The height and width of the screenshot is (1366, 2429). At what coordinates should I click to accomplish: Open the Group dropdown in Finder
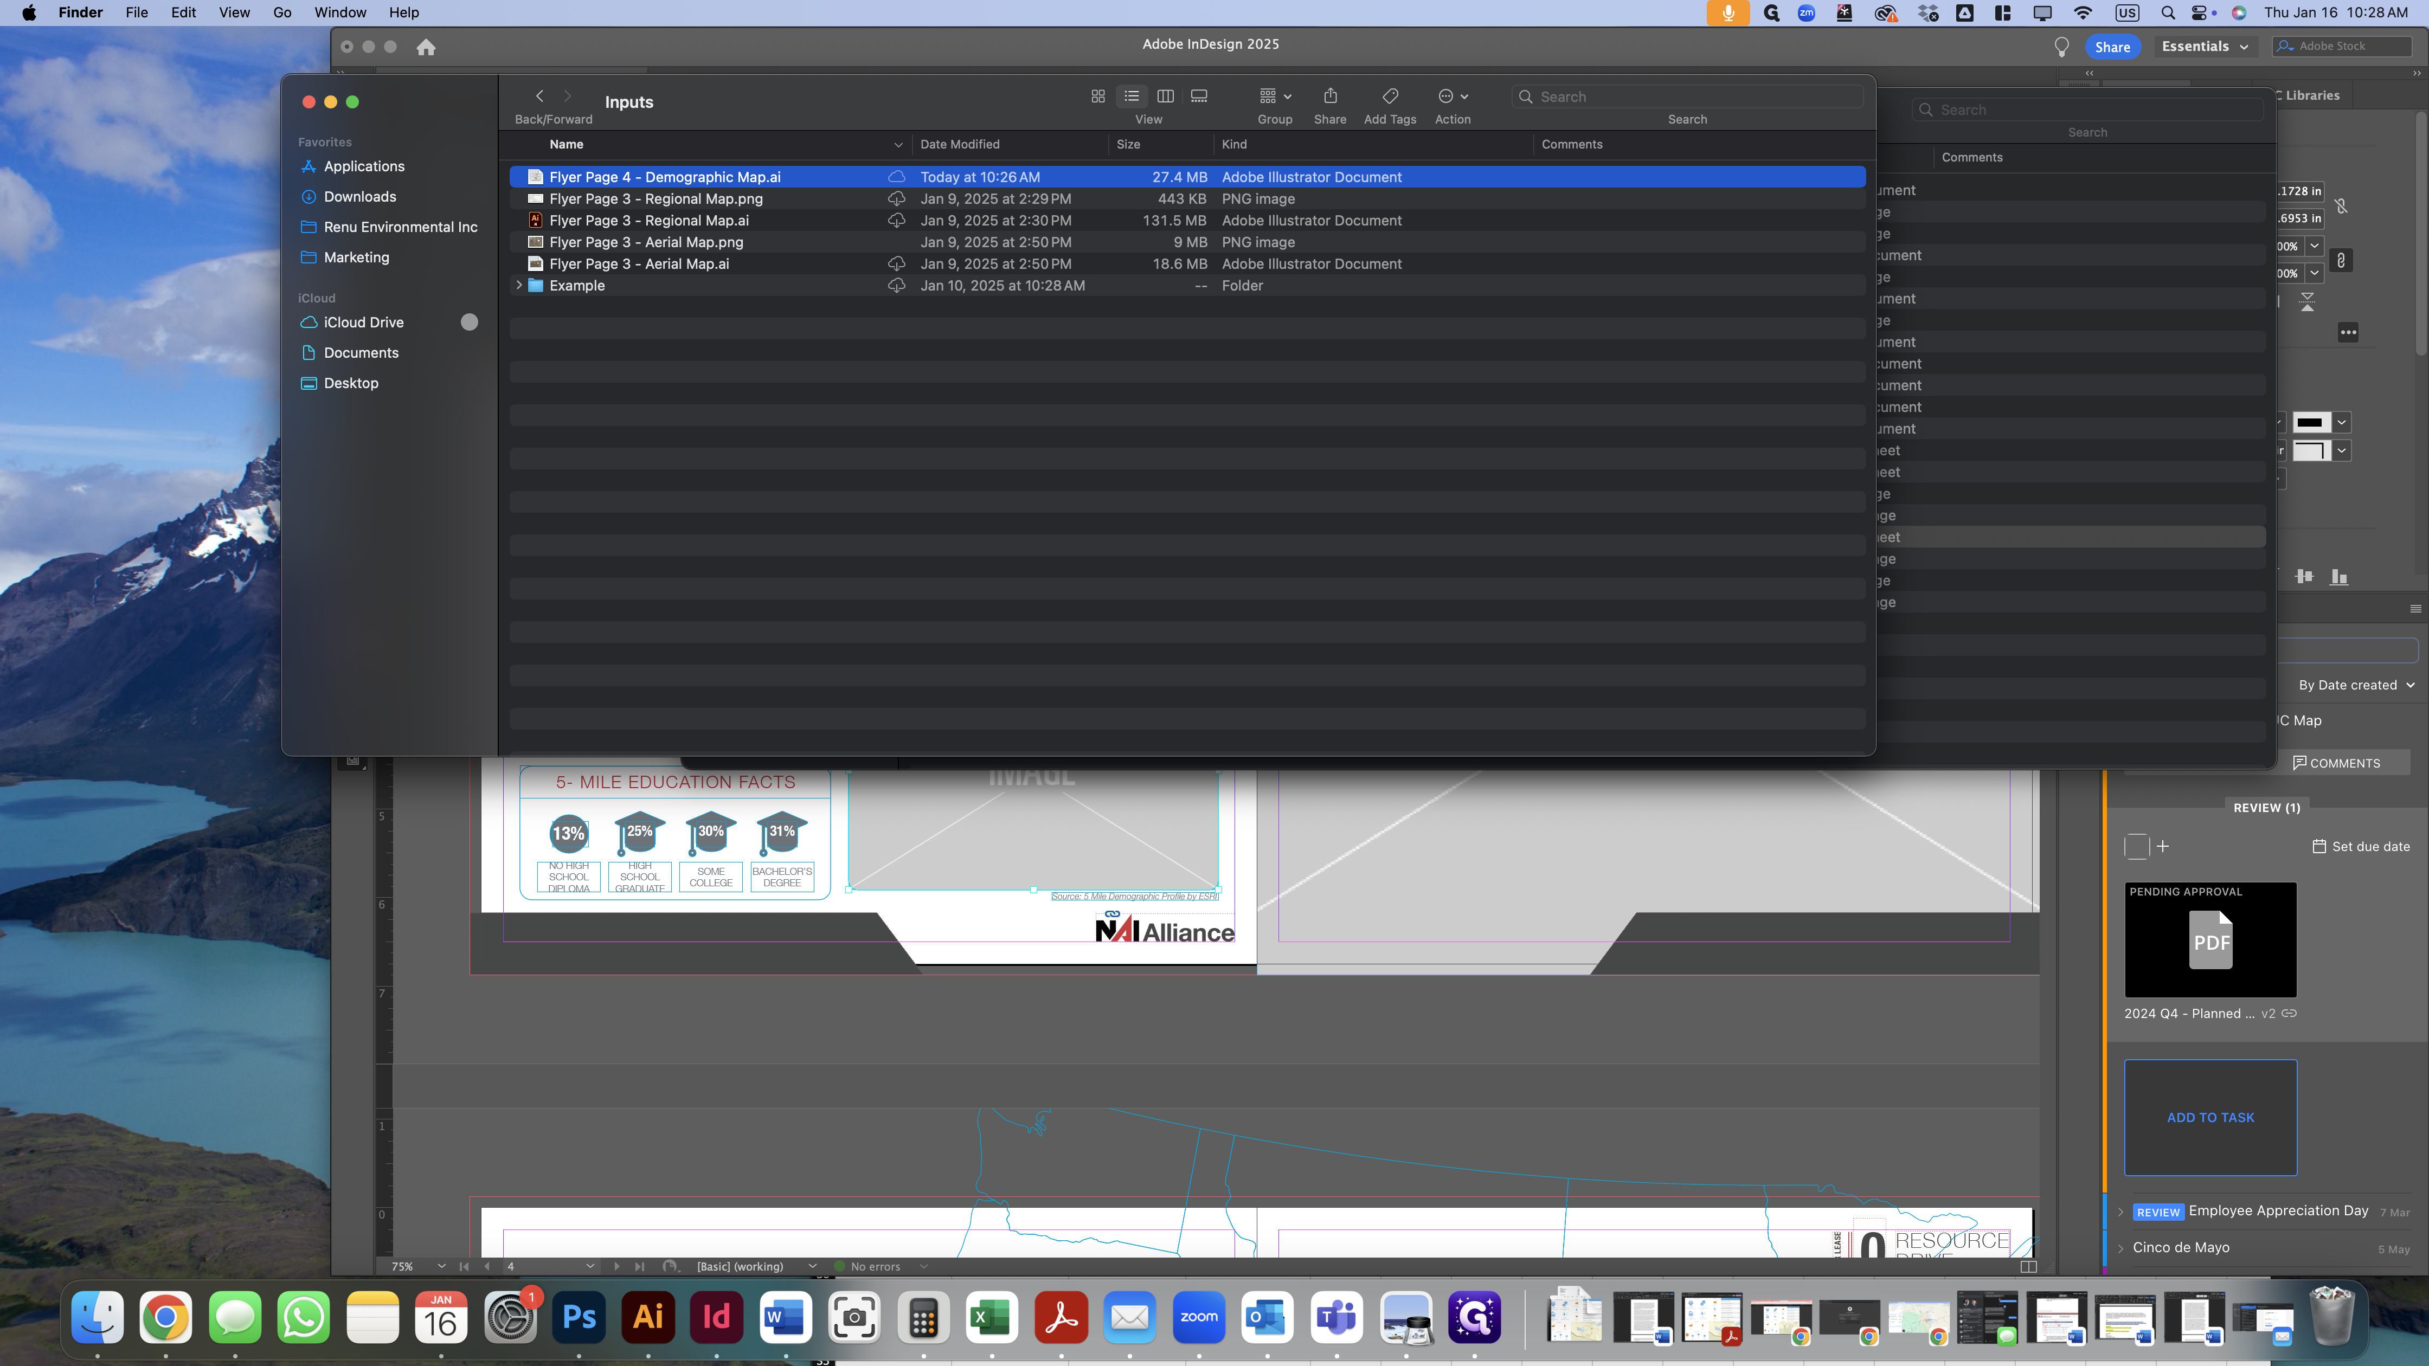coord(1275,96)
